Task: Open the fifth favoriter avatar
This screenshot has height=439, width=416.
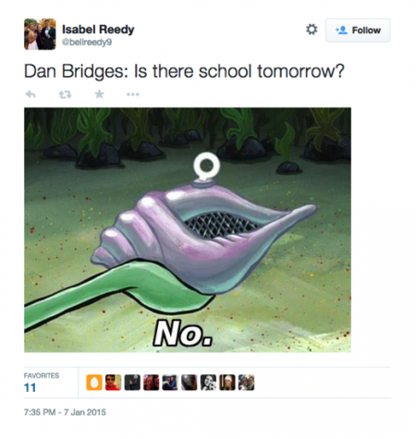Action: [x=170, y=383]
